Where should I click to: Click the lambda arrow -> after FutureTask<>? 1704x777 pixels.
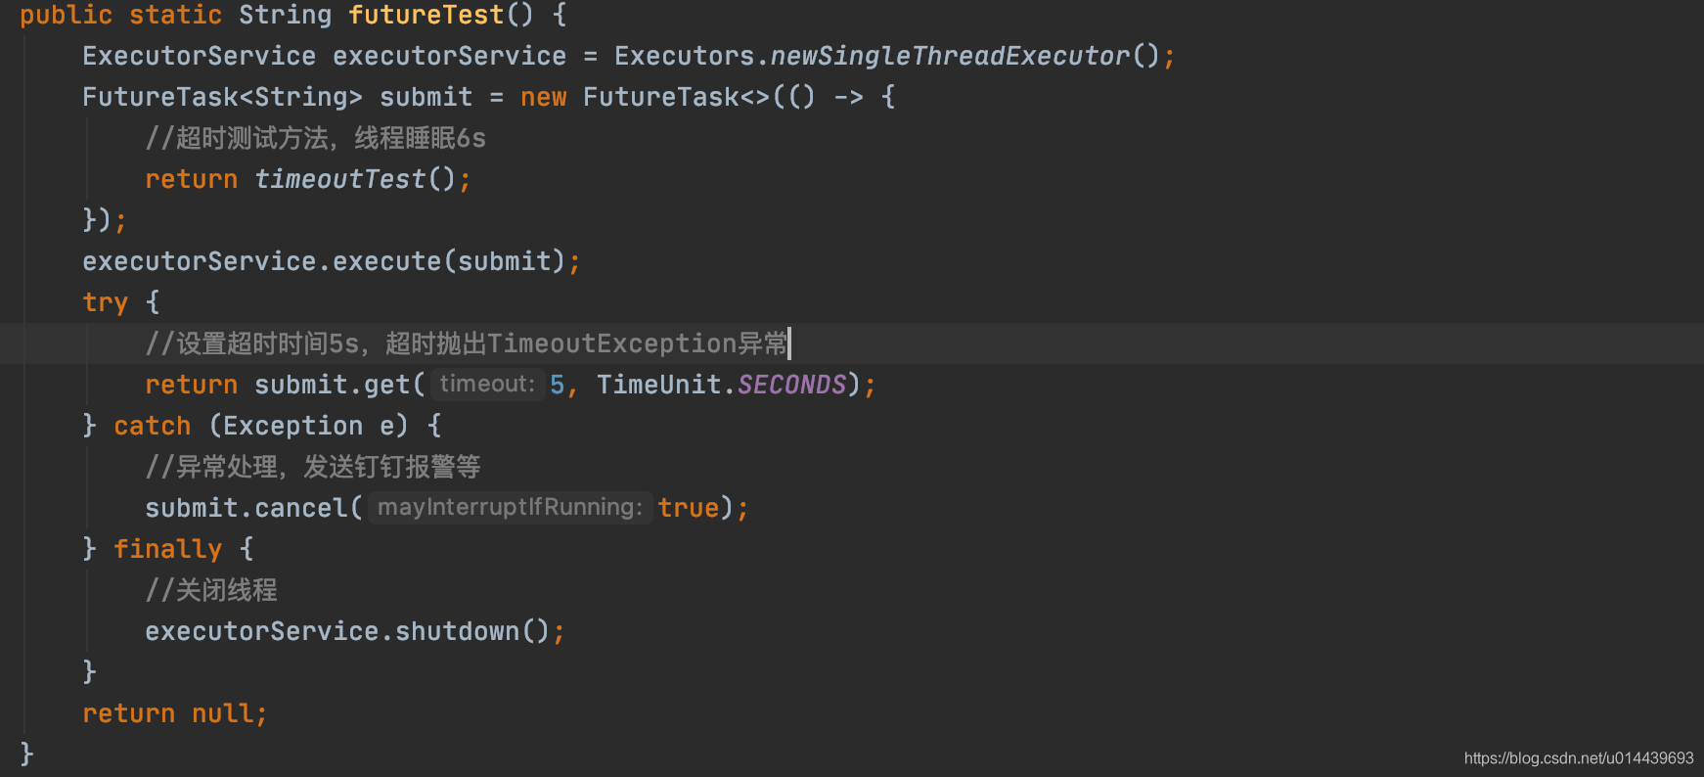pos(848,97)
